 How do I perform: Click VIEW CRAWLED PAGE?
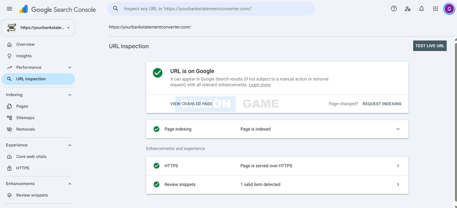tap(191, 104)
